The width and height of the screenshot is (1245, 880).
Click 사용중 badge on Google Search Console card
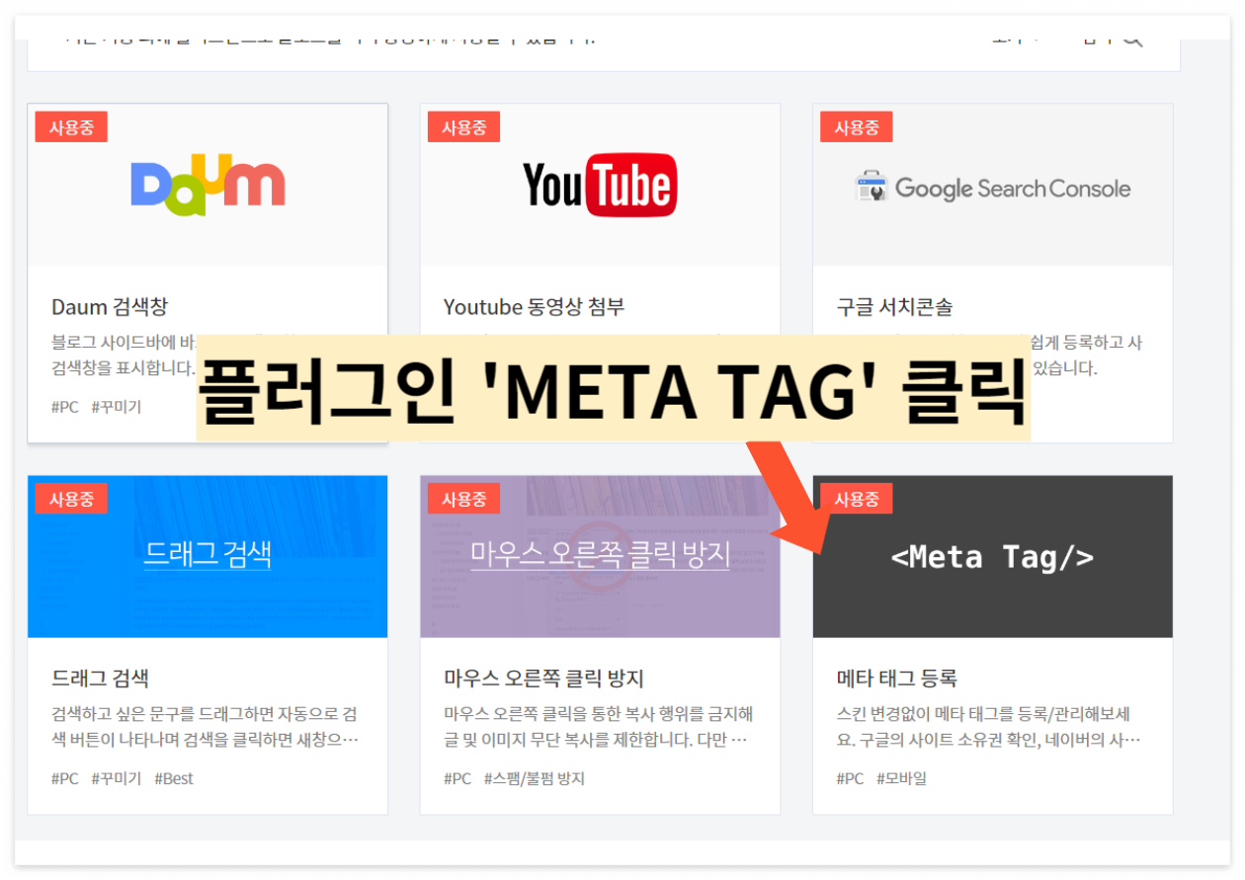(x=856, y=127)
